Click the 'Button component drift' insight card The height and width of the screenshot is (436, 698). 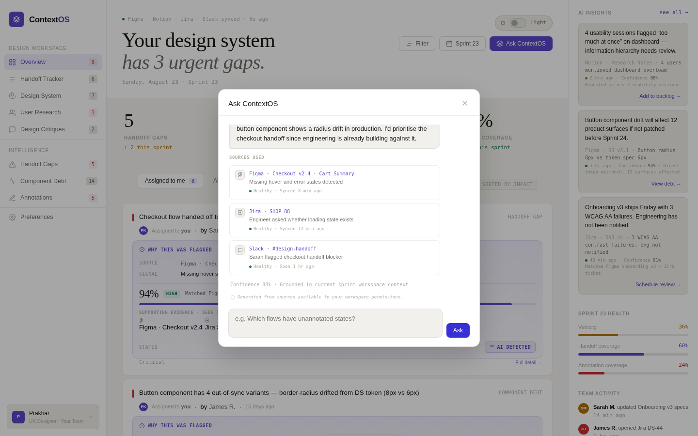click(633, 152)
